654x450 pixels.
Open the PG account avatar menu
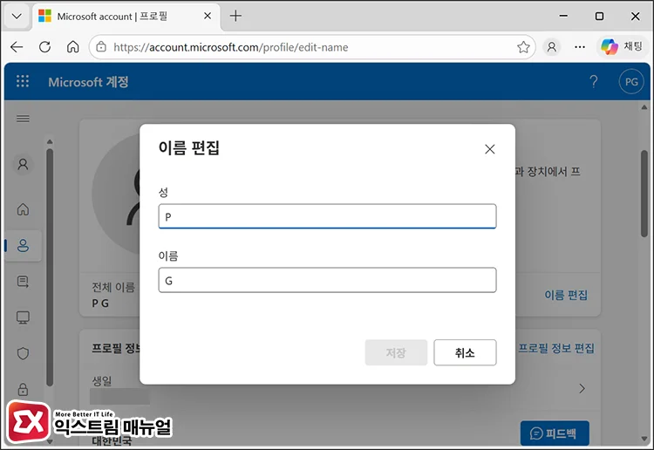(x=631, y=81)
